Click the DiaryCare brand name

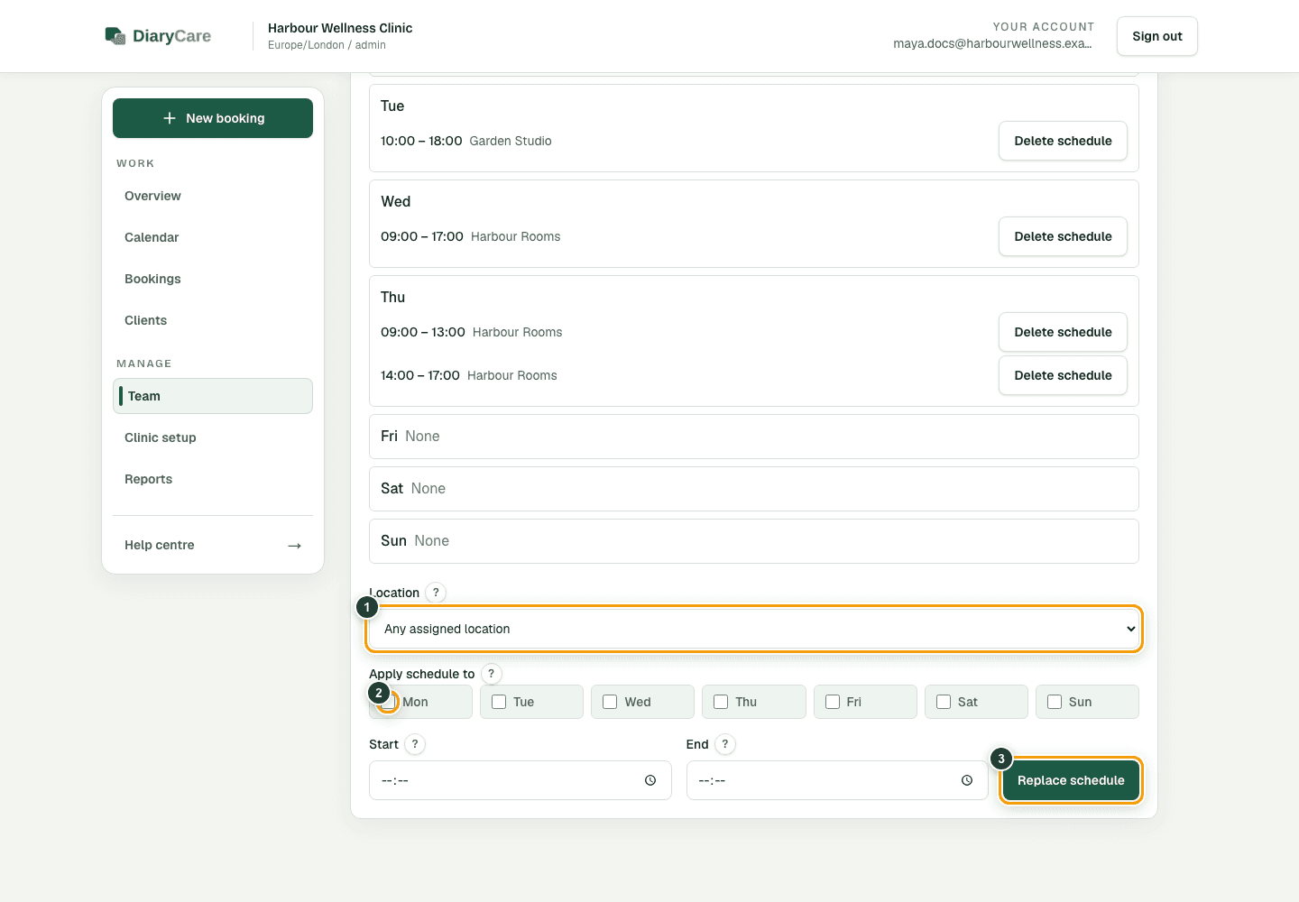pyautogui.click(x=171, y=36)
